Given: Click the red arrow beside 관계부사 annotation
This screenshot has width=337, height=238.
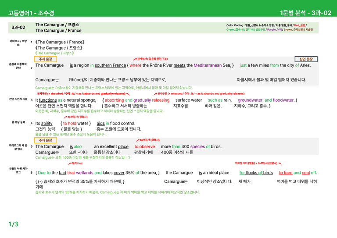Looking at the screenshot, I should pos(135,59).
